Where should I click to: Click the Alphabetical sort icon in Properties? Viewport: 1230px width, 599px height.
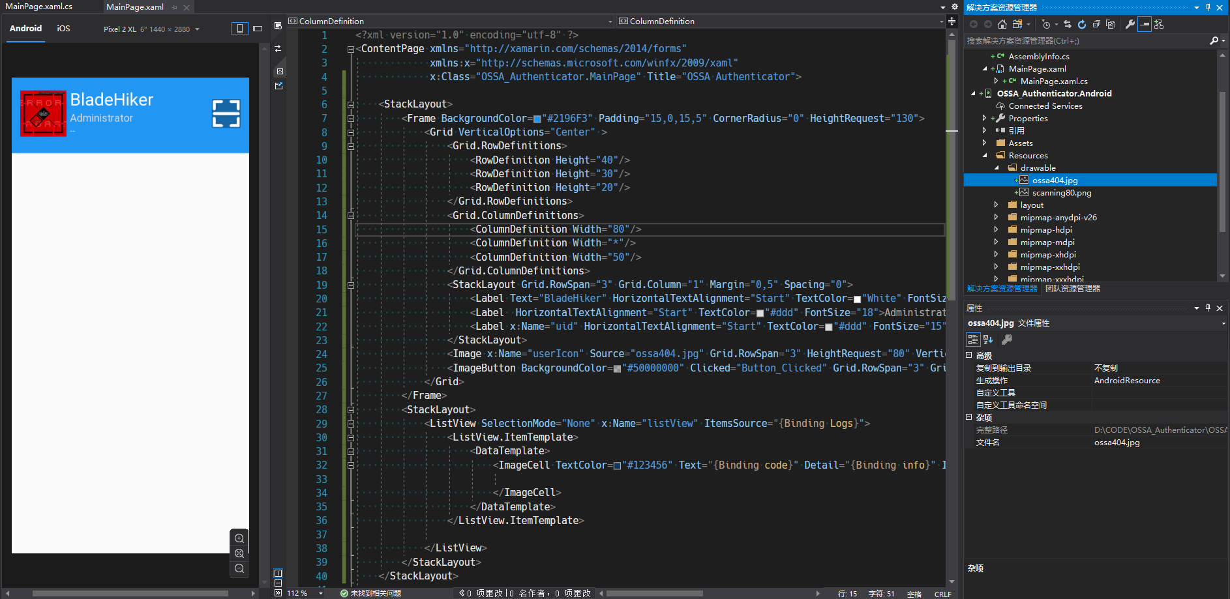(x=988, y=340)
